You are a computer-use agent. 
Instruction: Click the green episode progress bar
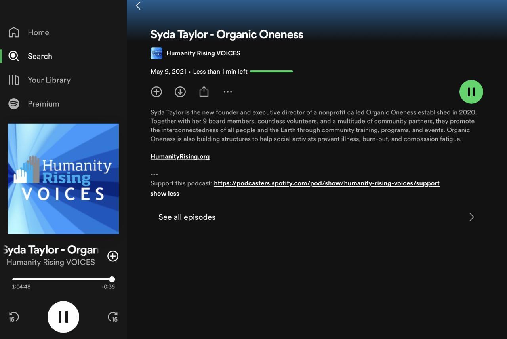coord(271,72)
